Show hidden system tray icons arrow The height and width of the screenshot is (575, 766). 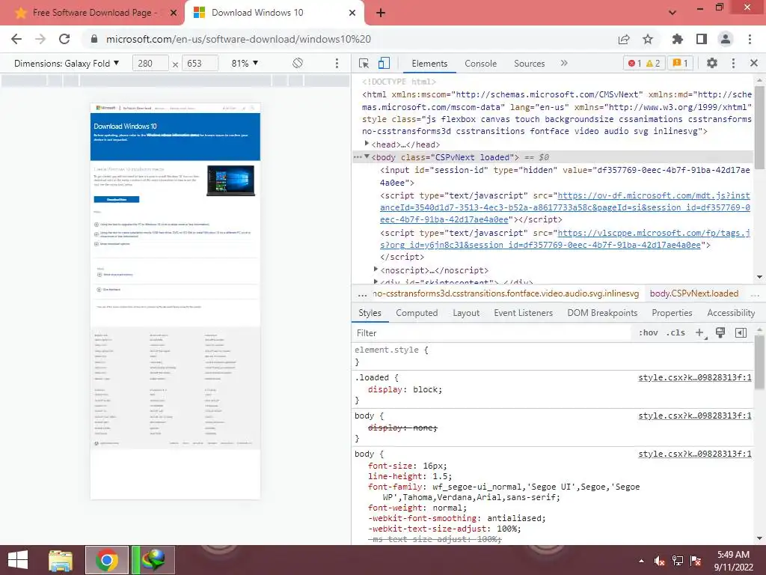[641, 561]
